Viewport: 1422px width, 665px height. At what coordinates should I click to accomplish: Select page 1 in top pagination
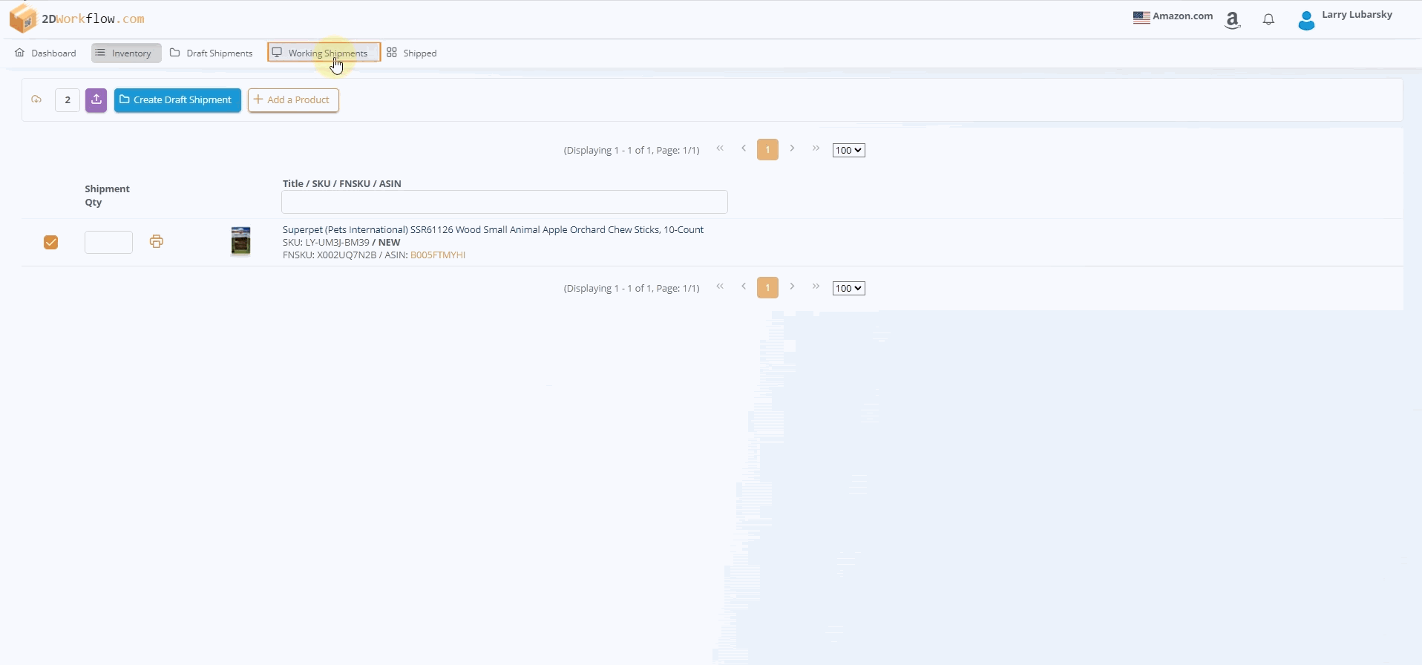(x=767, y=149)
